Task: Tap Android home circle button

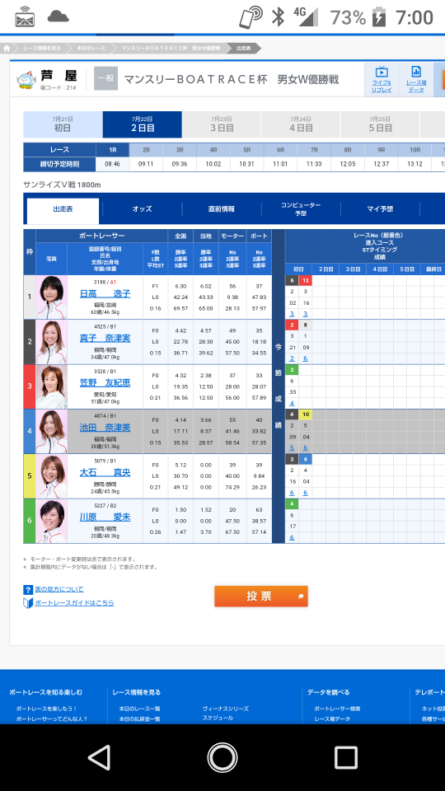Action: [x=222, y=757]
